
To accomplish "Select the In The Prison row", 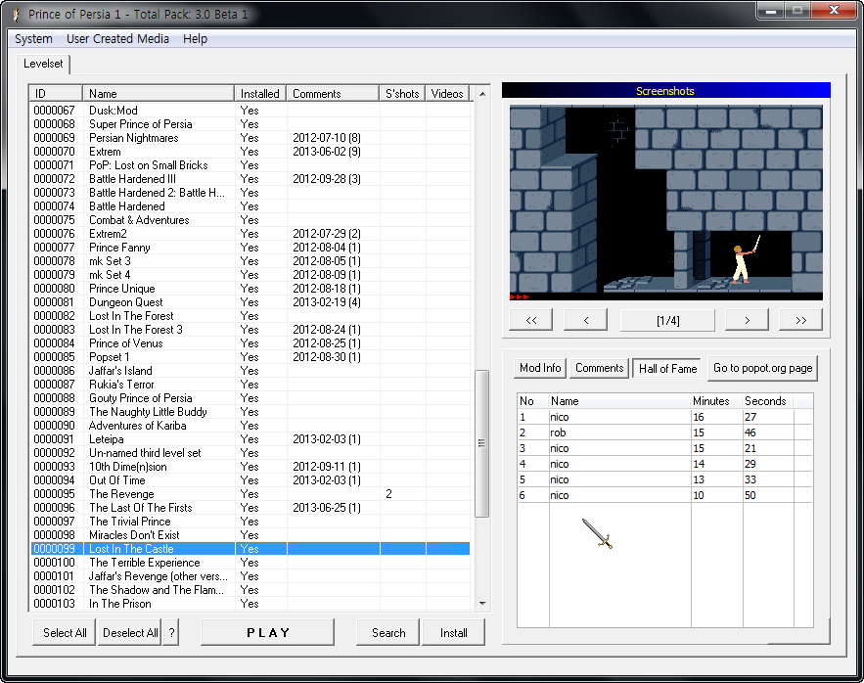I will click(250, 604).
